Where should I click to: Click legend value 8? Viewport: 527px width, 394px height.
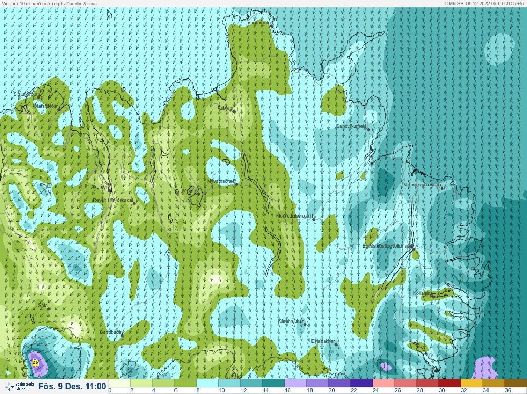click(x=198, y=391)
